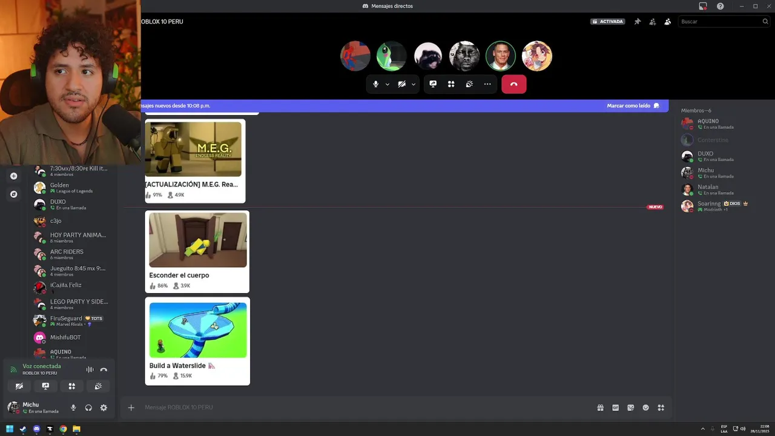Add friends to the group DM

pyautogui.click(x=652, y=21)
